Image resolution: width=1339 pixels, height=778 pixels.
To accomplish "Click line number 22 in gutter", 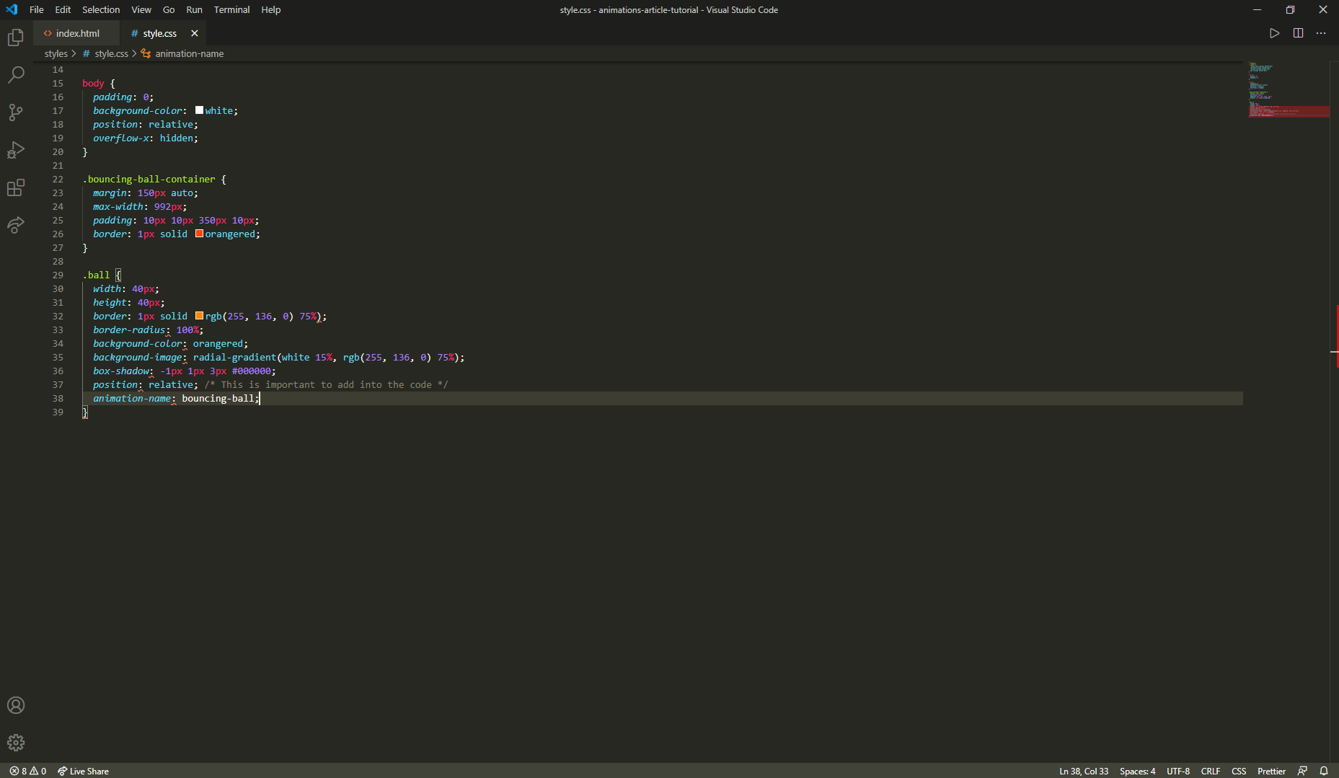I will click(x=58, y=179).
